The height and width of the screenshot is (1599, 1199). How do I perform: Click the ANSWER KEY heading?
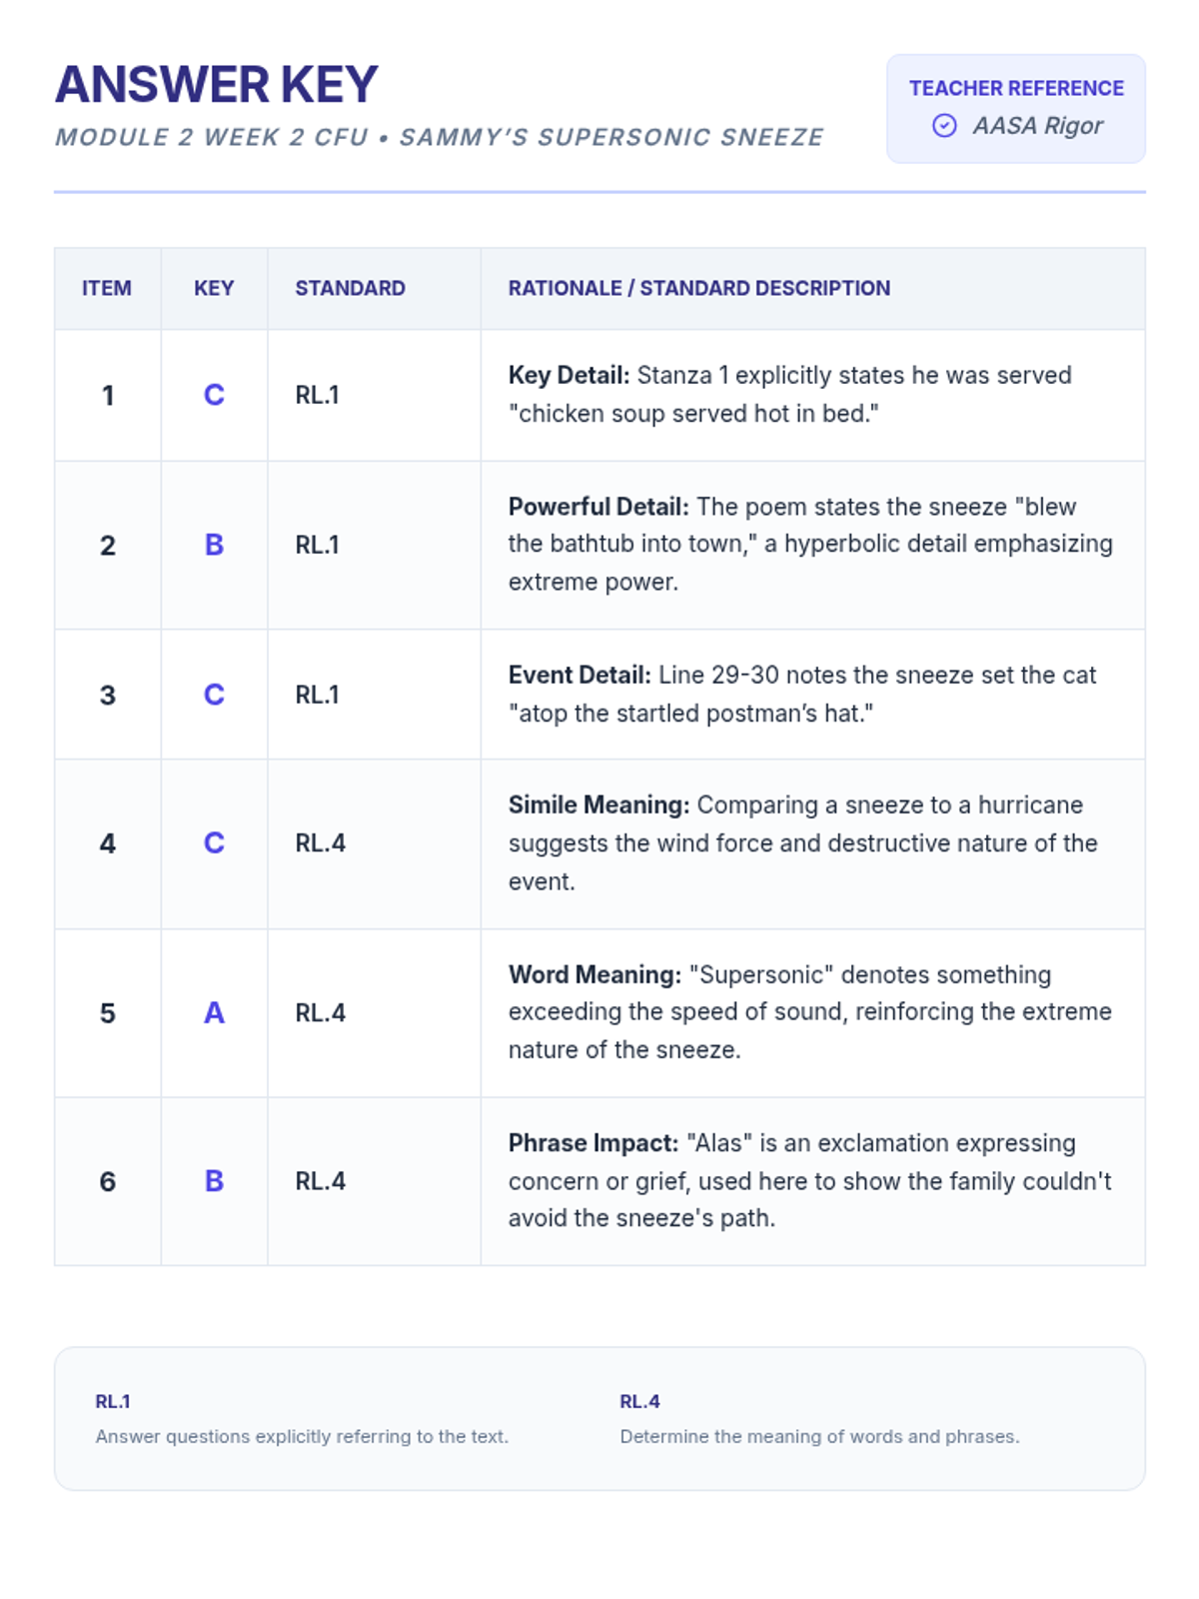(x=216, y=85)
